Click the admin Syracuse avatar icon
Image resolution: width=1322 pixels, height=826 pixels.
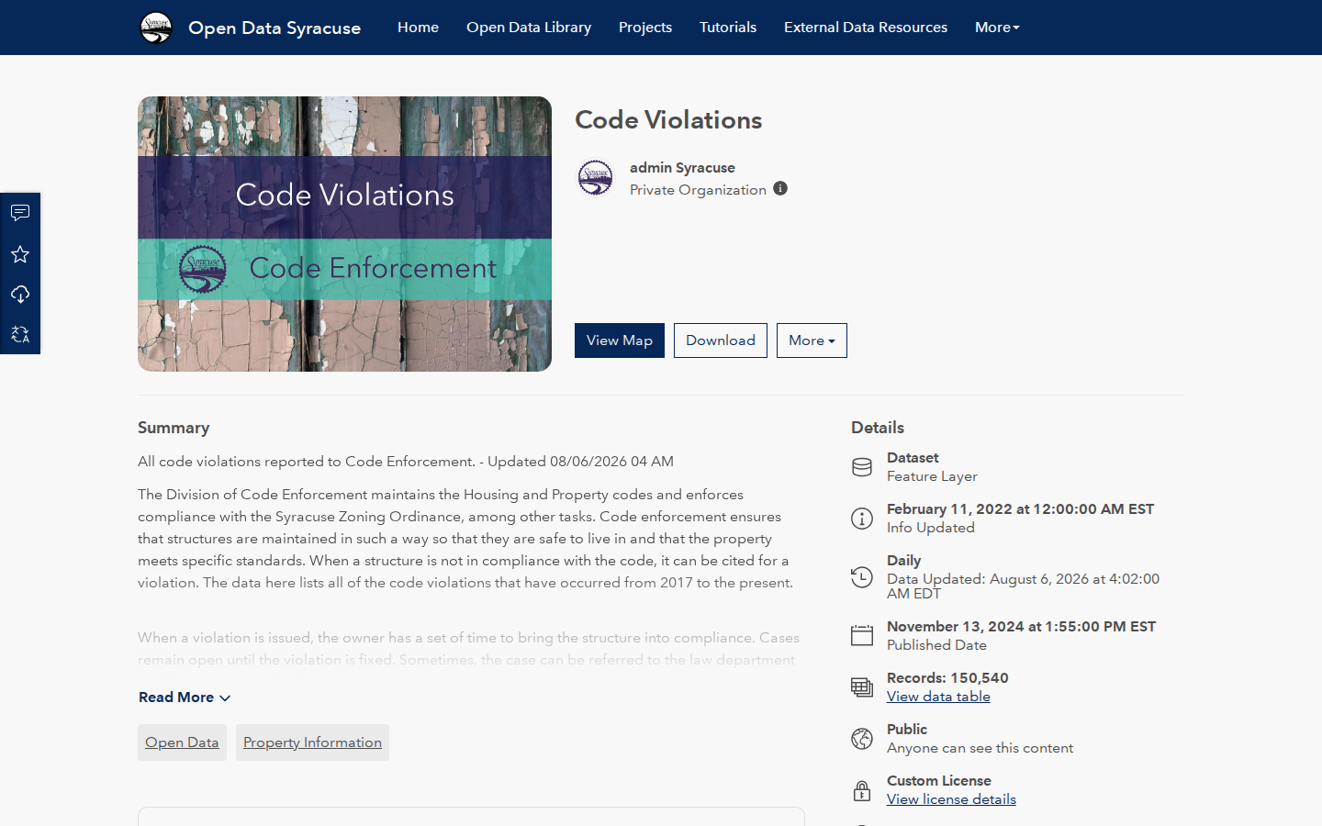tap(595, 178)
